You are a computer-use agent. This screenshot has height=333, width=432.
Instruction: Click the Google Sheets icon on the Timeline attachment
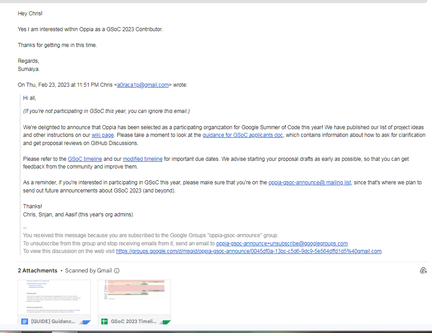click(104, 321)
